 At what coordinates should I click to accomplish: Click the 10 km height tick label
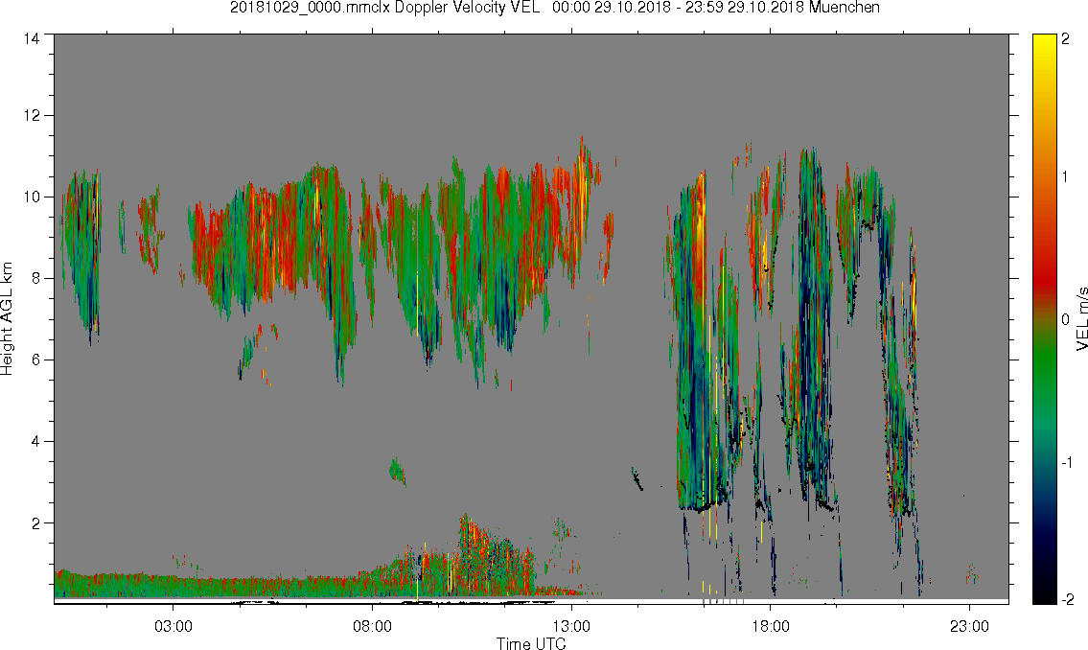coord(31,197)
